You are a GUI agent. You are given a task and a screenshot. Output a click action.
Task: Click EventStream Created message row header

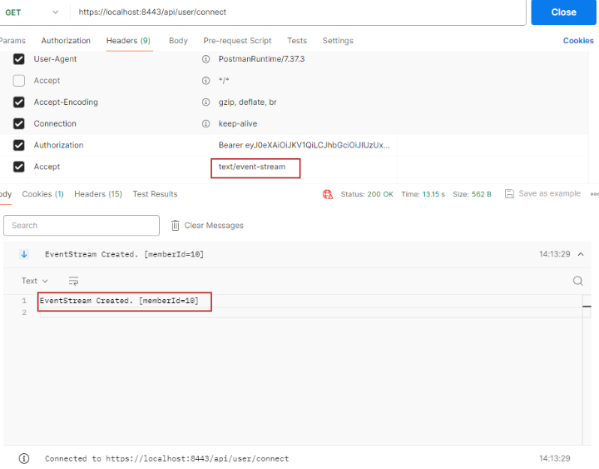point(297,254)
